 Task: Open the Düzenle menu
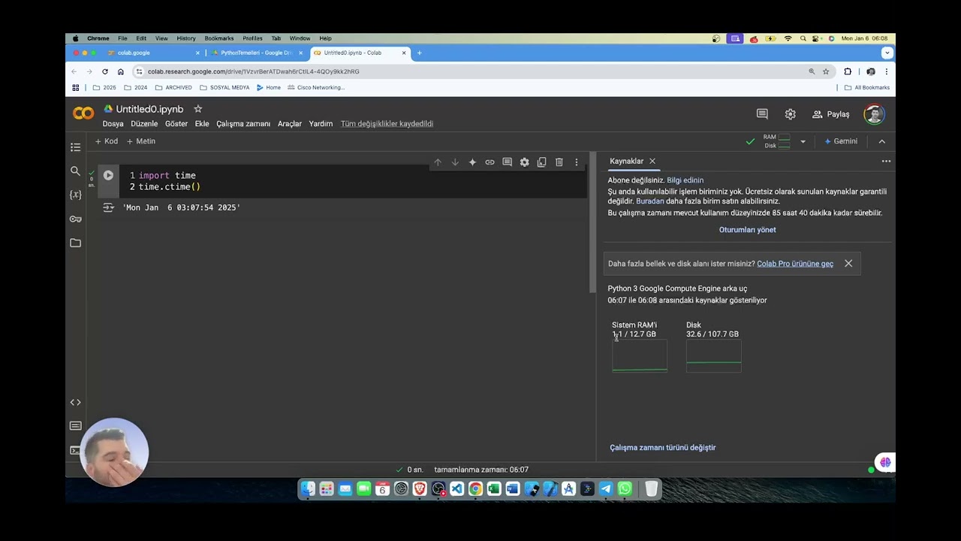coord(144,124)
